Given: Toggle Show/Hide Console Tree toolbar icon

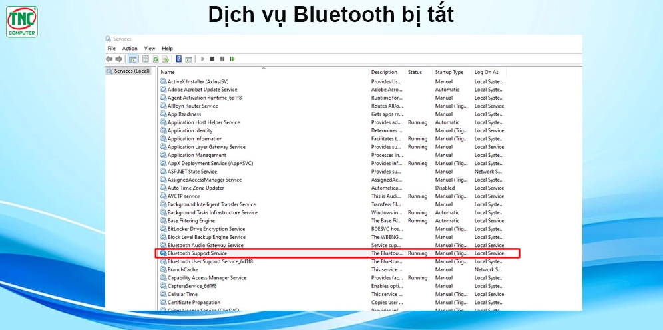Looking at the screenshot, I should (x=132, y=59).
